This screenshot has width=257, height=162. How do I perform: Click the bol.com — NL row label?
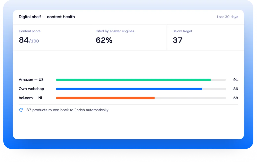(31, 98)
